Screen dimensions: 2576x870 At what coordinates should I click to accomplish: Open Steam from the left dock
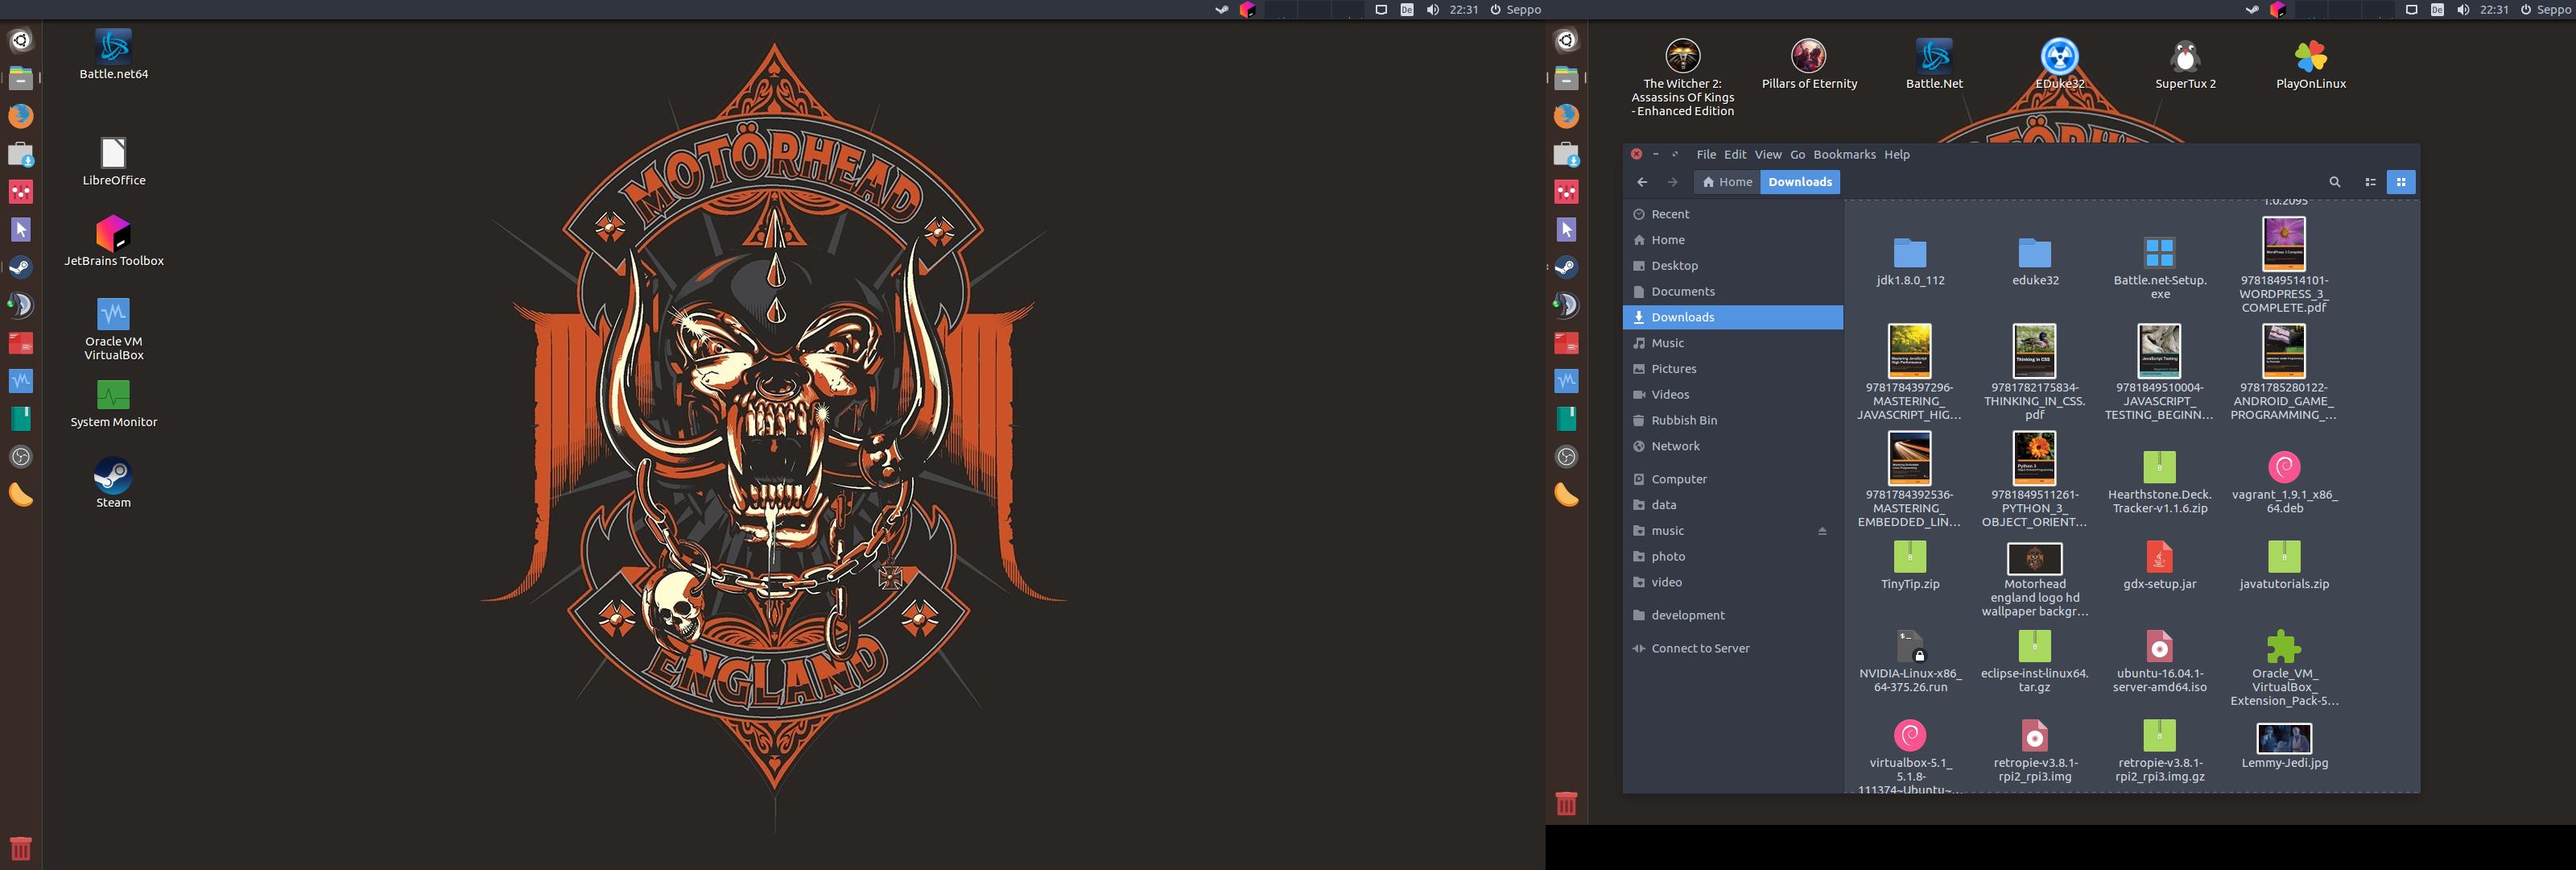pos(22,267)
